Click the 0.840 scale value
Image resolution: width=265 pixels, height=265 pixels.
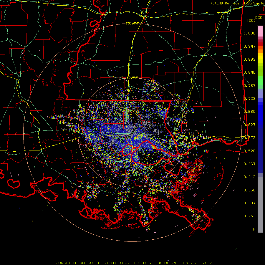(249, 72)
